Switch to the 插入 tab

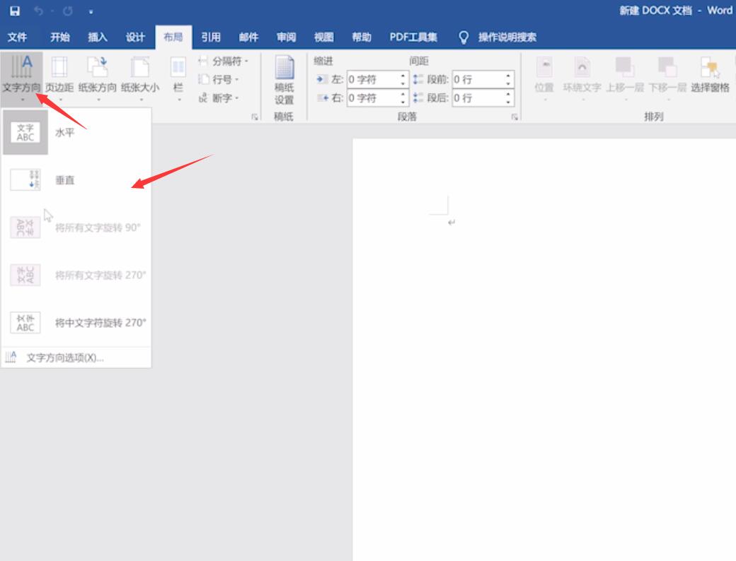[x=98, y=37]
